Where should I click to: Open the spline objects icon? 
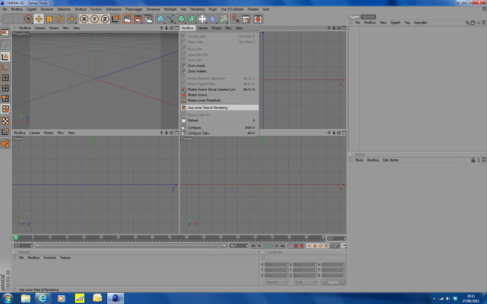click(171, 19)
